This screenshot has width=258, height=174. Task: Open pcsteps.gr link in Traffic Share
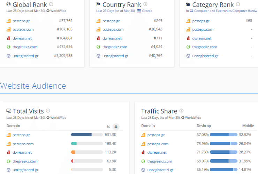point(156,135)
